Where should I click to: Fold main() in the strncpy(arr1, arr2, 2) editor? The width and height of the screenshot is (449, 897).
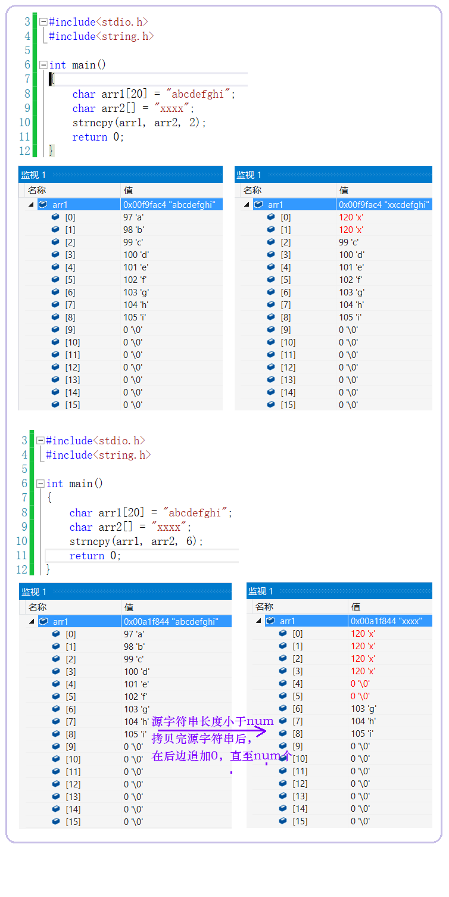pos(43,65)
